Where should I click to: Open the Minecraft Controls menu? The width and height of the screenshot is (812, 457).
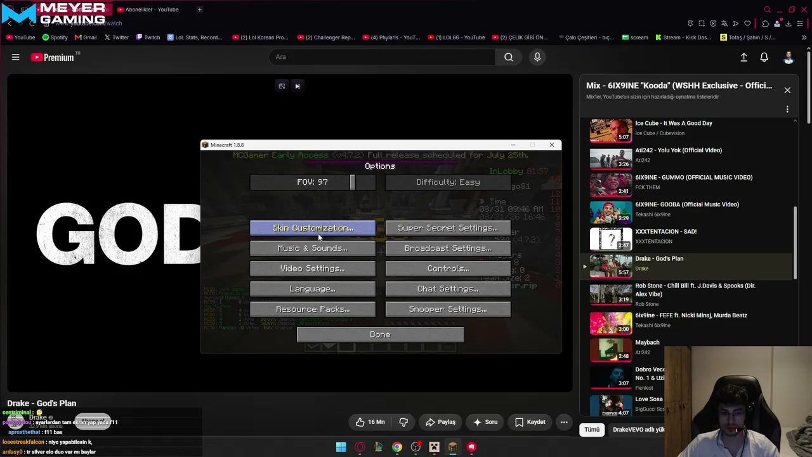(448, 268)
